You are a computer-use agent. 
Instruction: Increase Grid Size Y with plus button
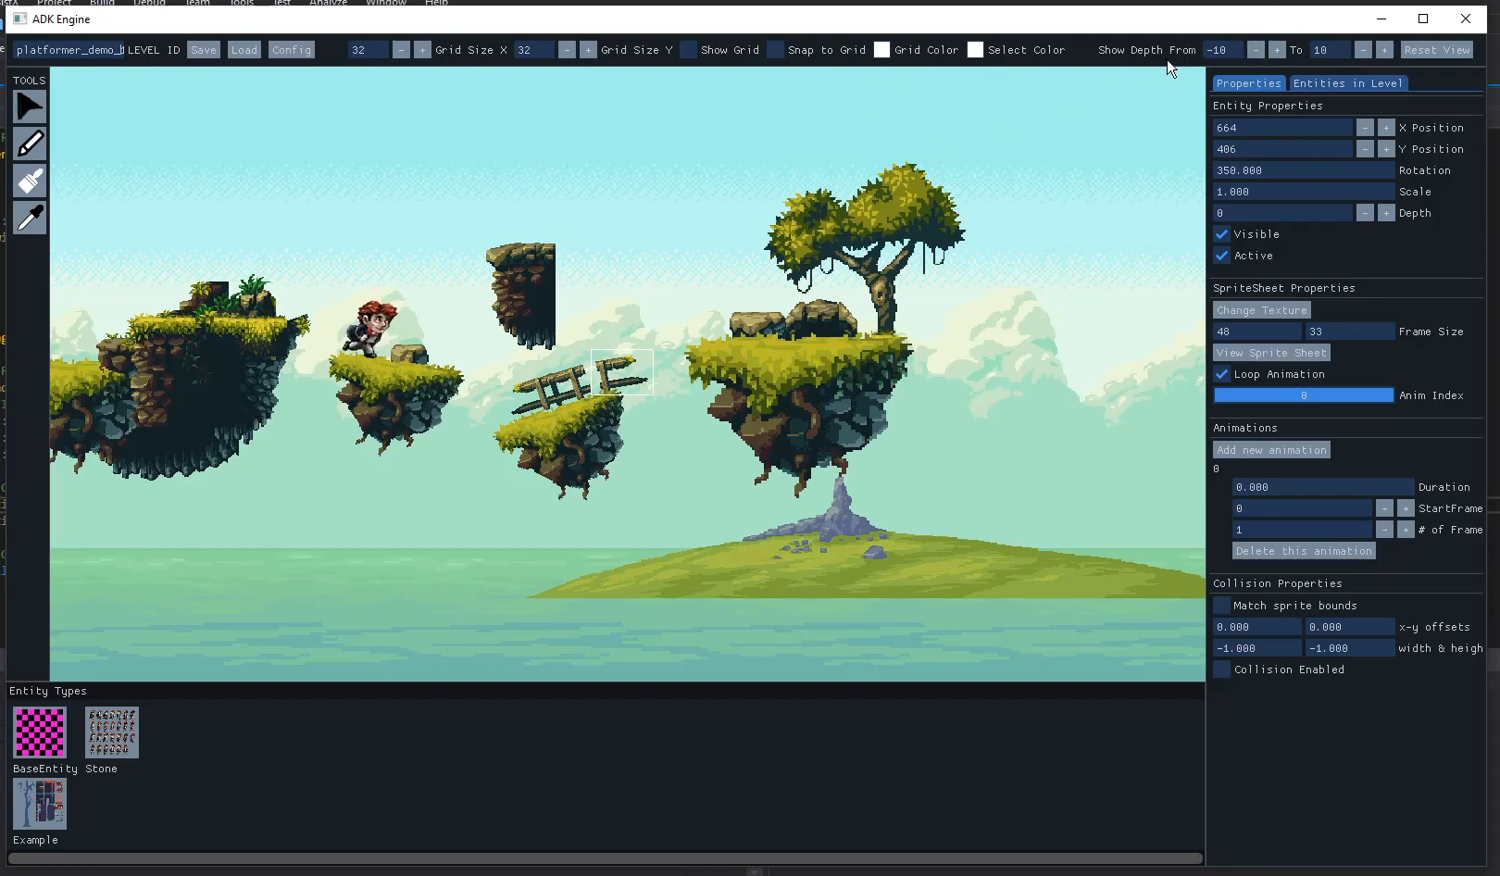pos(588,50)
